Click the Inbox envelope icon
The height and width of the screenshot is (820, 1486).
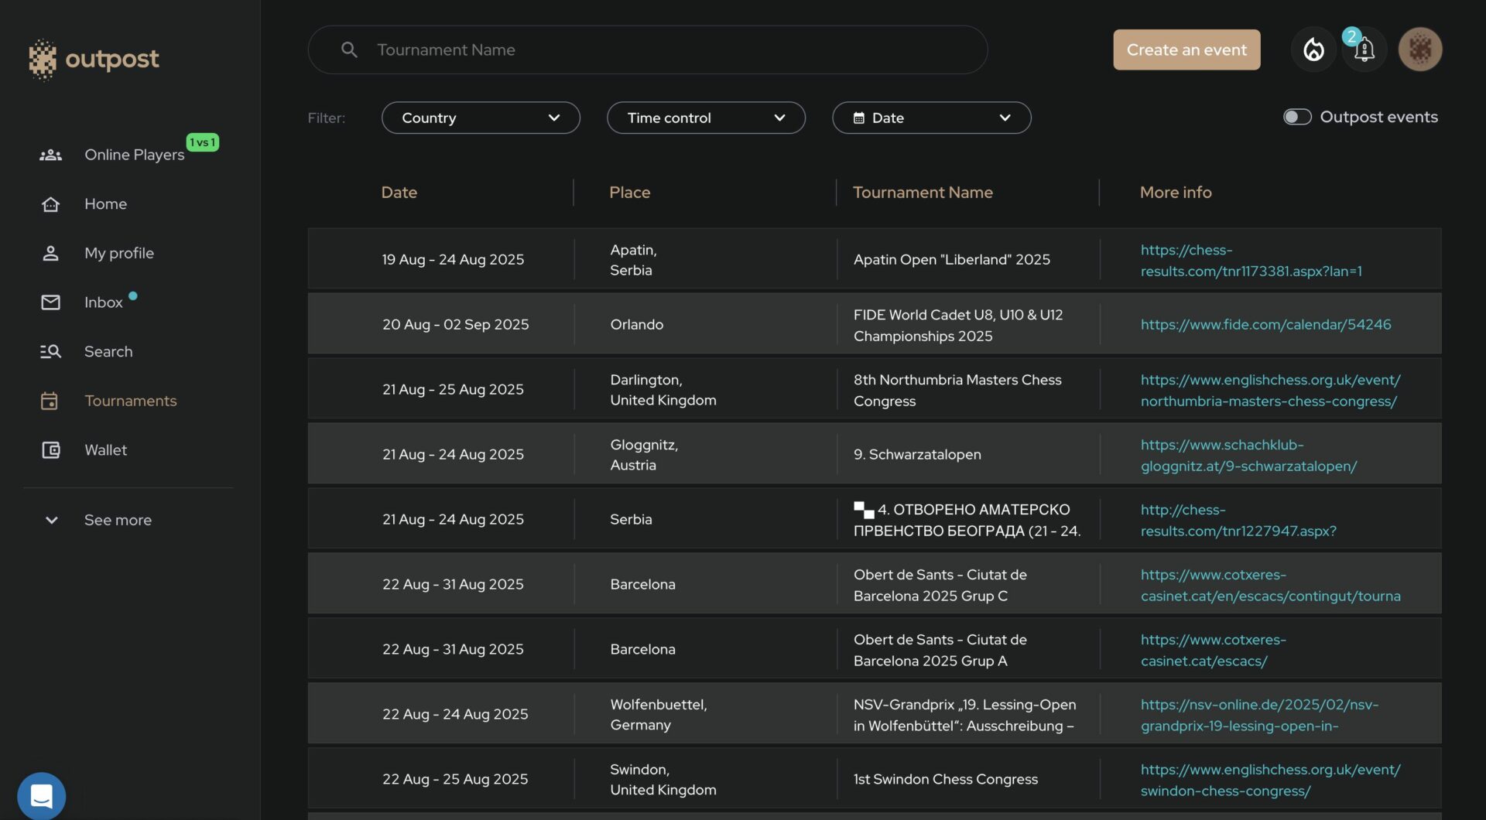[x=50, y=302]
